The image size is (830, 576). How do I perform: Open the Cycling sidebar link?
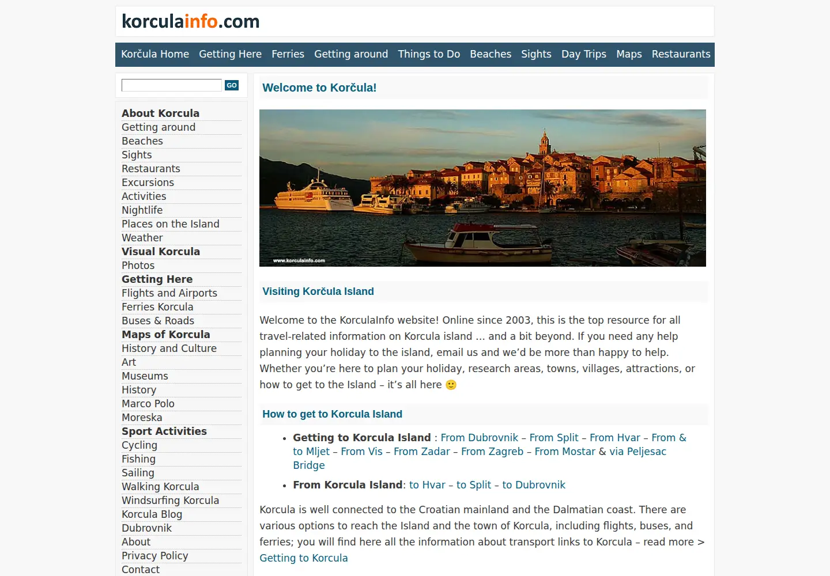pos(139,445)
